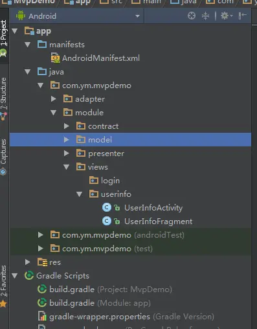The height and width of the screenshot is (329, 257).
Task: Collapse the module package arrow
Action: [54, 113]
